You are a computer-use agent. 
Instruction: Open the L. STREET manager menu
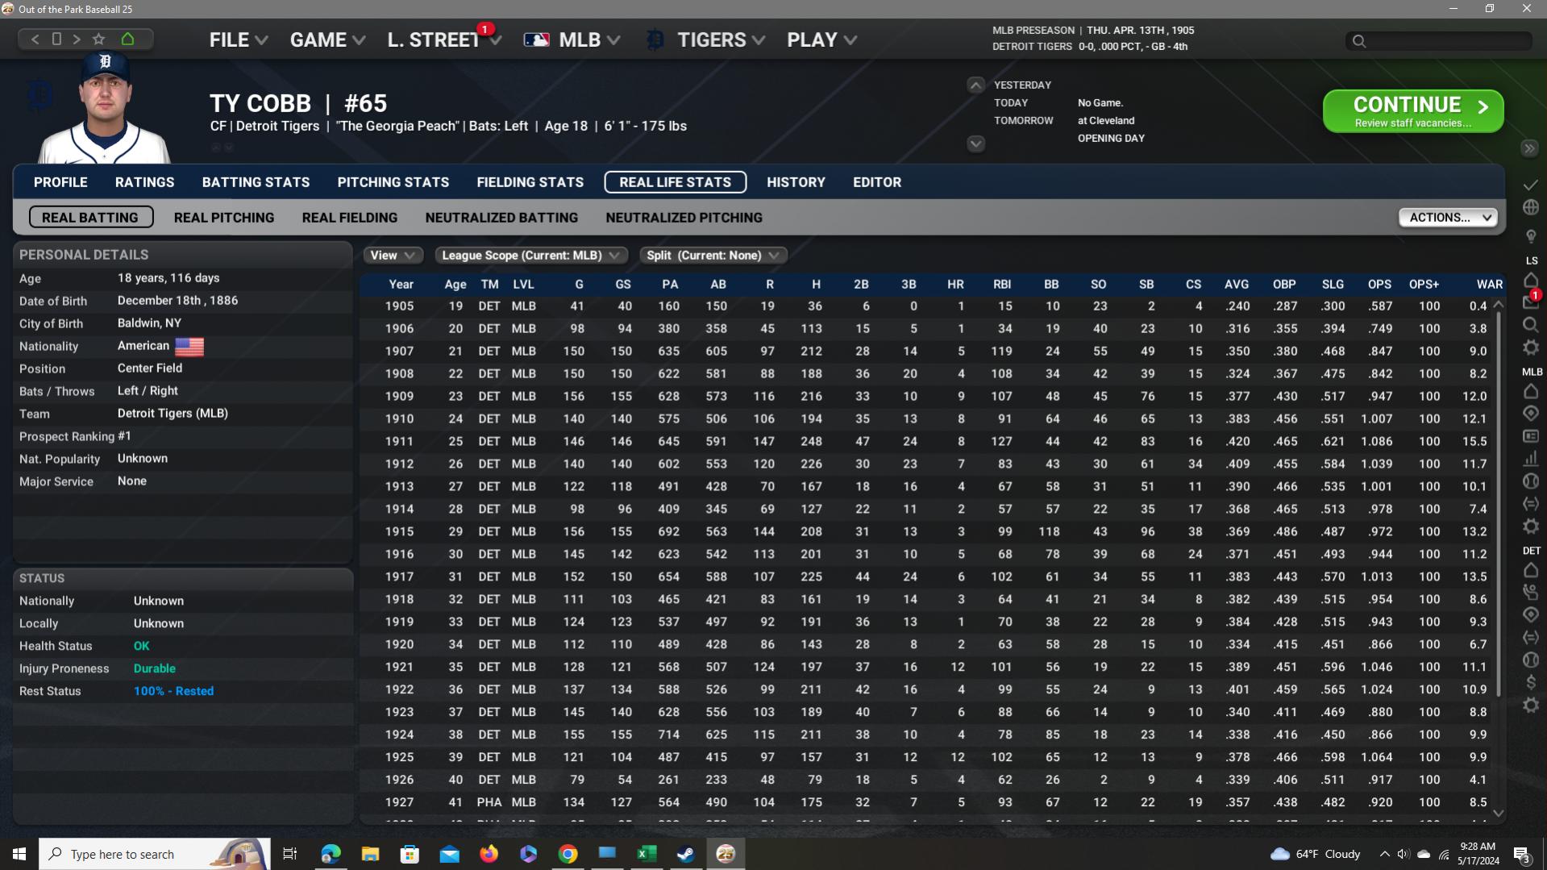point(444,40)
